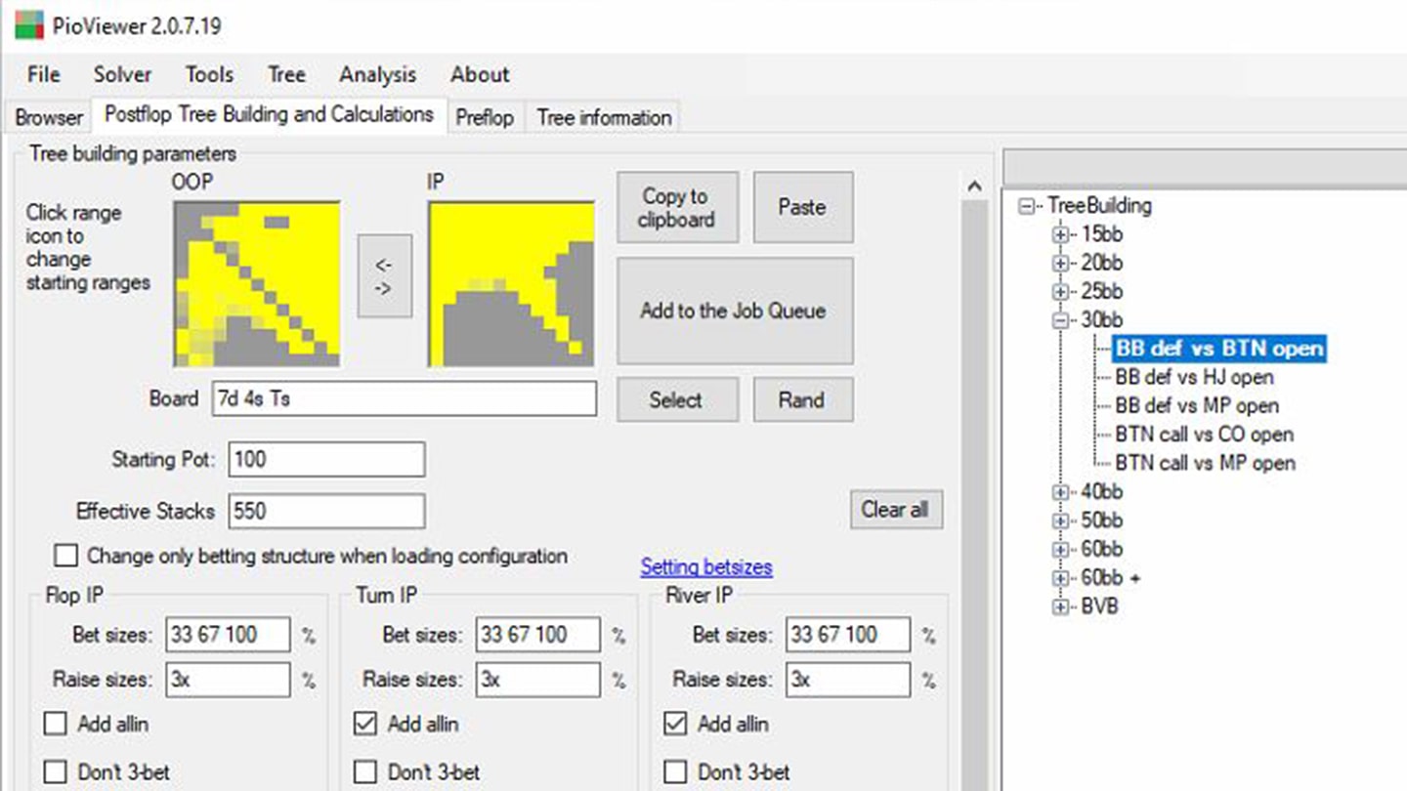Switch to the Preflop tab
1407x791 pixels.
(485, 117)
